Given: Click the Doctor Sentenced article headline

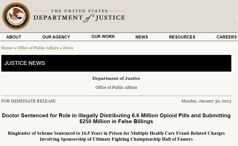Looking at the screenshot, I should coord(116,118).
